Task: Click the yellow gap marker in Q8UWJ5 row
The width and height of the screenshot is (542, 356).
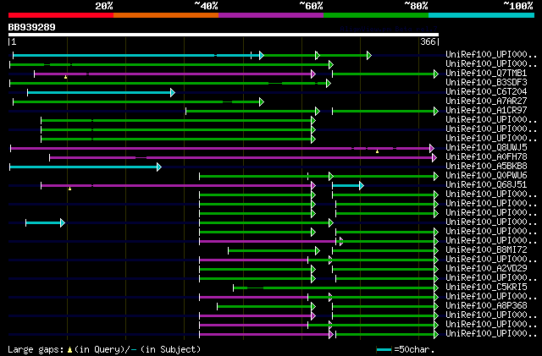Action: coord(377,151)
